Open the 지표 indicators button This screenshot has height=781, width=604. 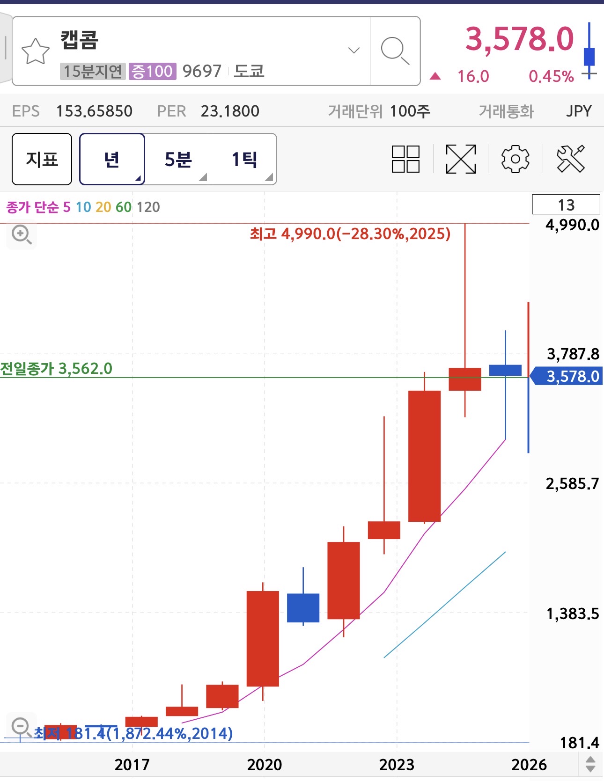click(42, 159)
